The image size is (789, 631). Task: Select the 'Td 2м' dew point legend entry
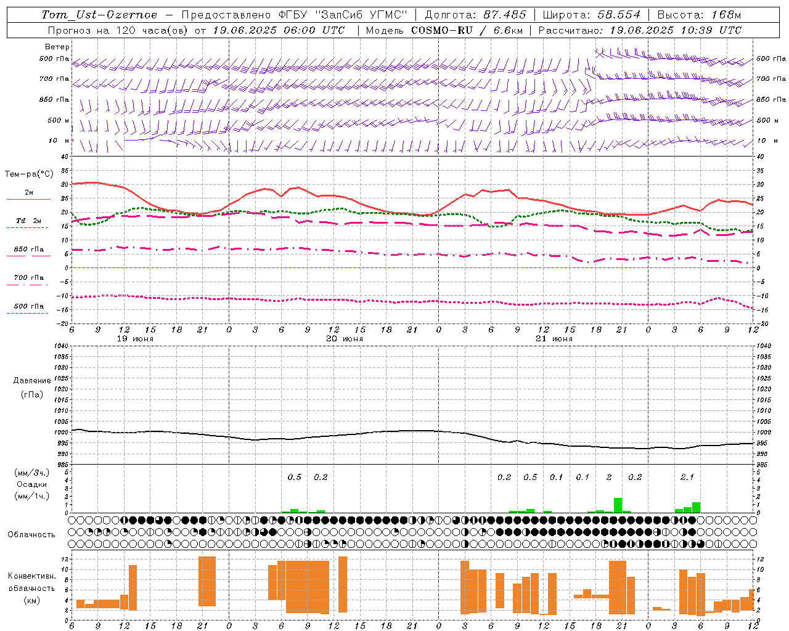click(28, 221)
